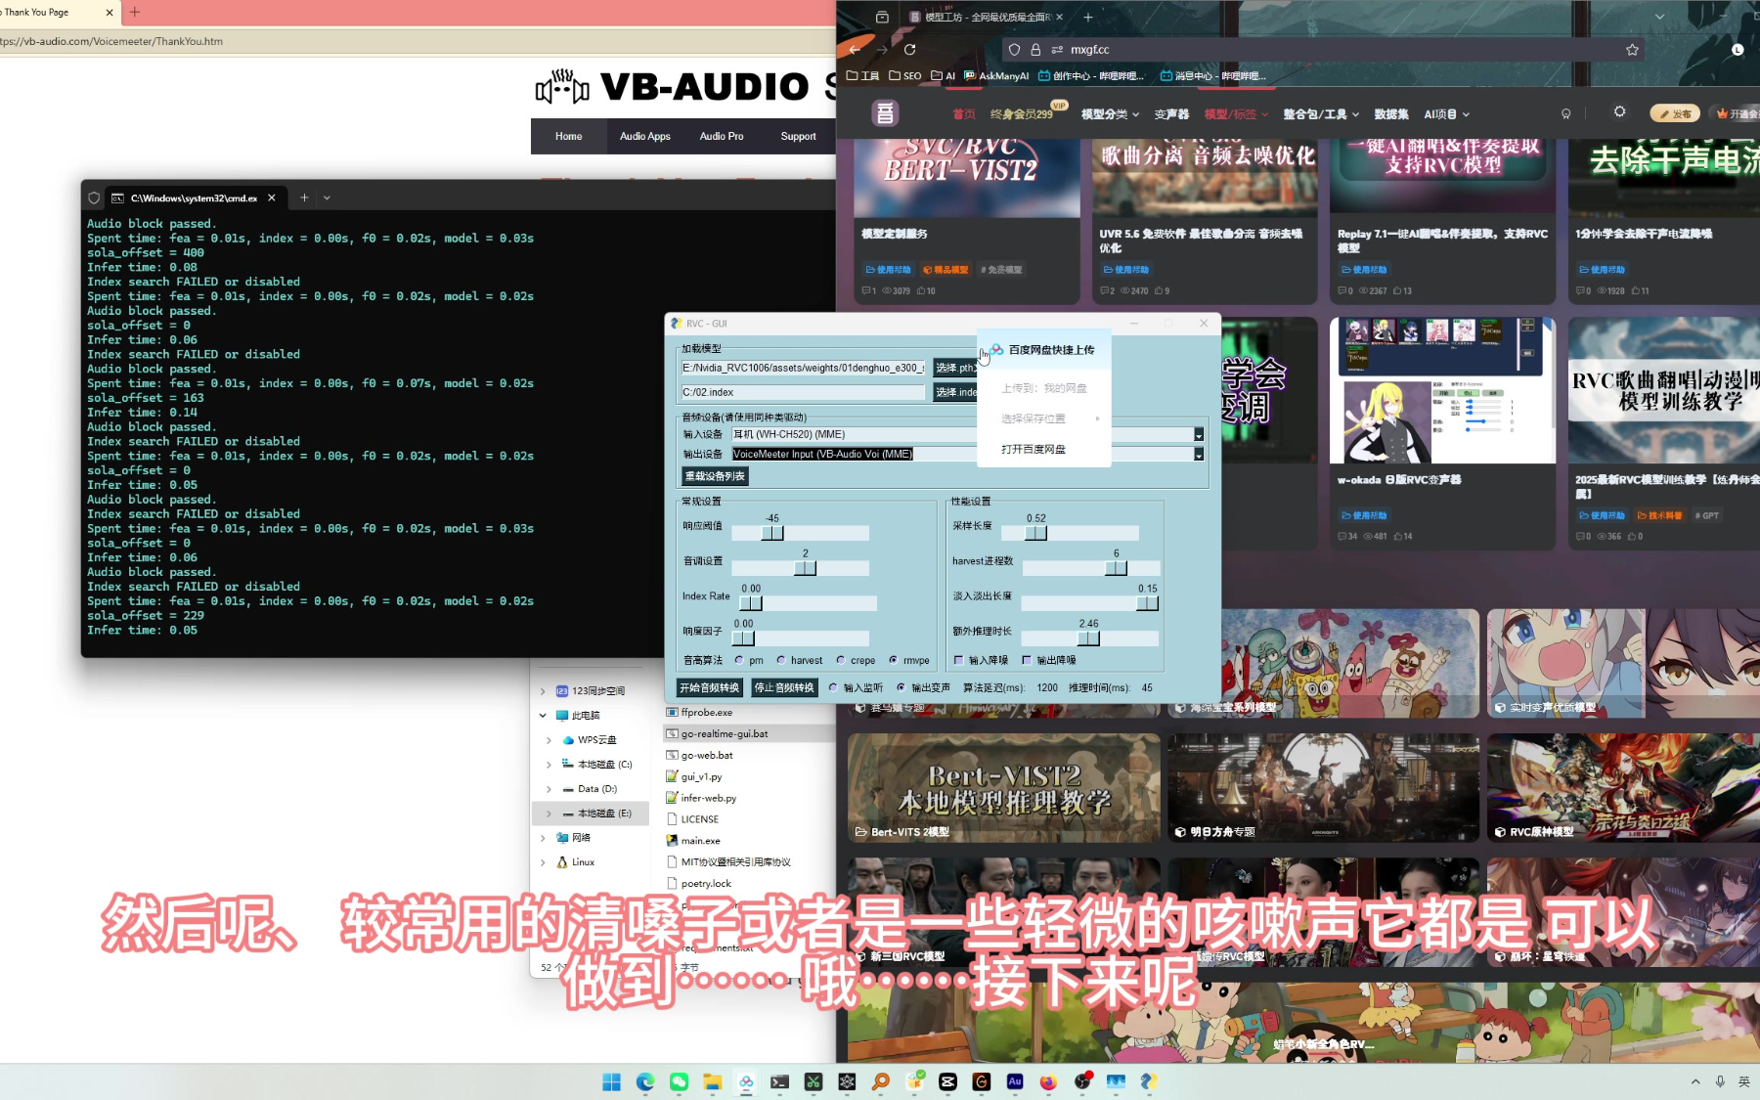Viewport: 1760px width, 1100px height.
Task: Enable the 输出降噪 checkbox
Action: pos(1027,660)
